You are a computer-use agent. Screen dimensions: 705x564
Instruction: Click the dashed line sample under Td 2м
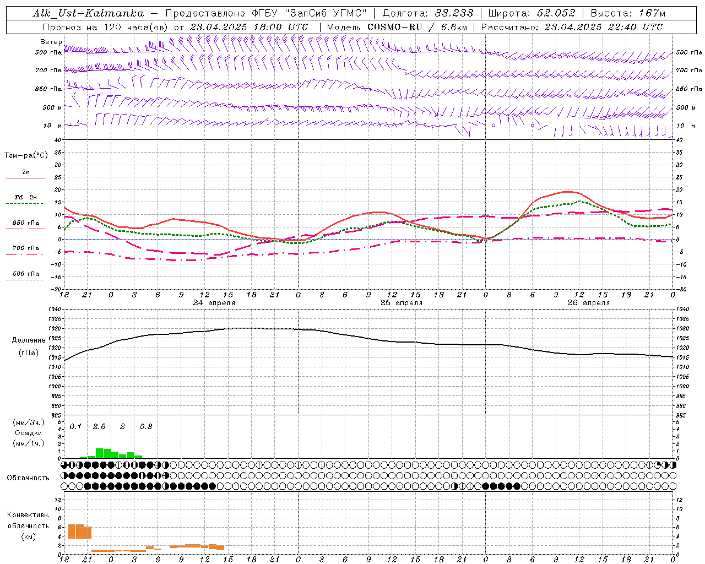point(25,204)
